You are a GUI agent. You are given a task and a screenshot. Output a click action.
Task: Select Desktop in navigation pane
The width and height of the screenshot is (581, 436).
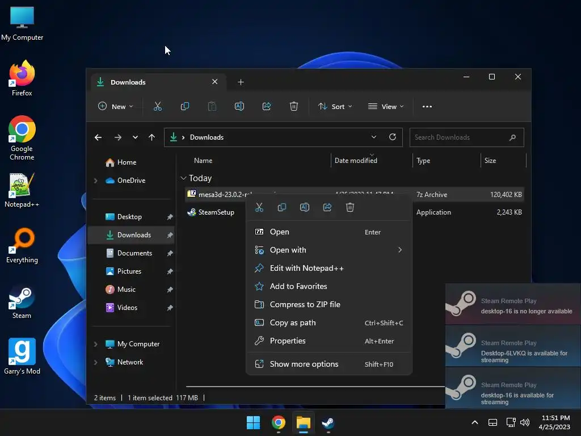131,217
